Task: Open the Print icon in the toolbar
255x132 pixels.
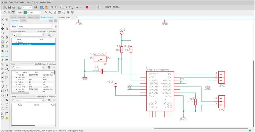Action: point(14,7)
